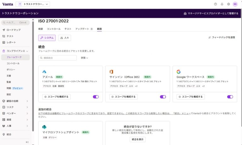Focus the ヘルプ search box in sidebar
Viewport: 242px width, 145px height.
[x=15, y=23]
